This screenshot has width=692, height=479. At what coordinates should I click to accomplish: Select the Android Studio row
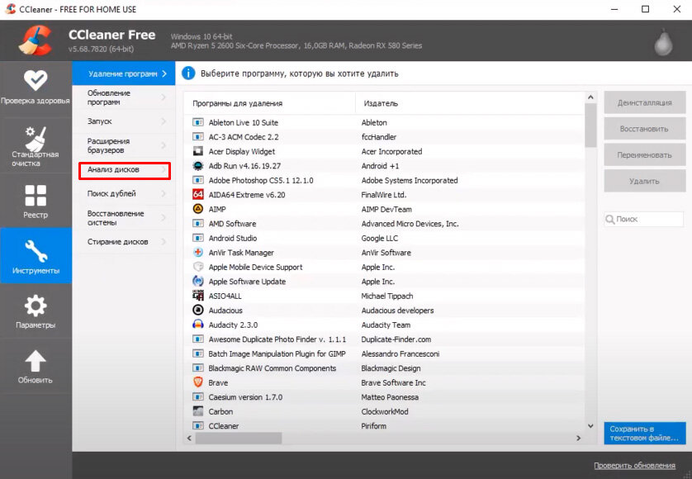[x=384, y=238]
